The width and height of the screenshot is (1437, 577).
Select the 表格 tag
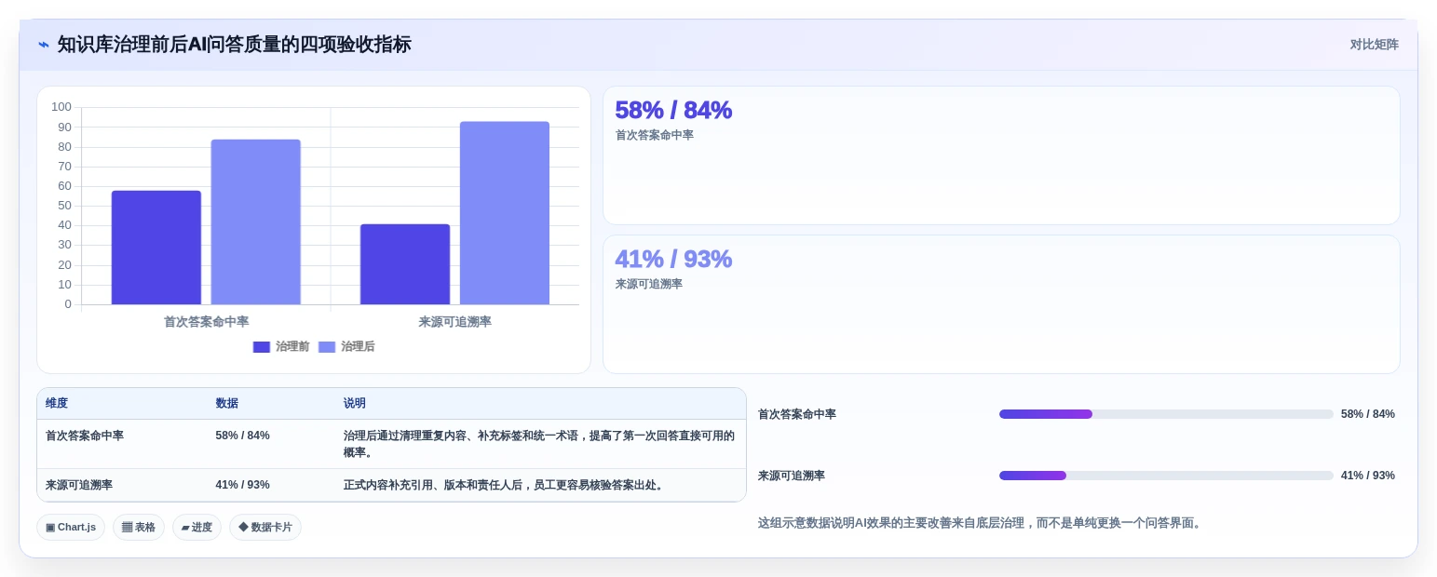tap(139, 527)
